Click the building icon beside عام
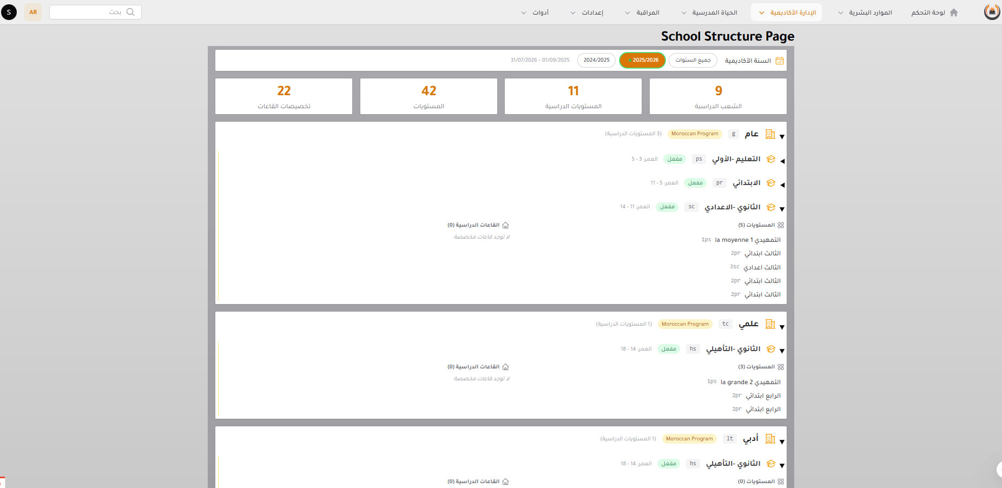1002x488 pixels. pyautogui.click(x=770, y=134)
